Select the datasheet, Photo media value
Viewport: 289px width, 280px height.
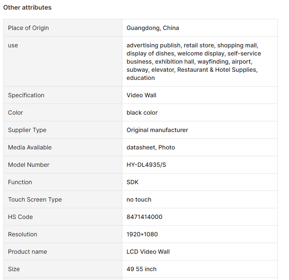pos(151,147)
